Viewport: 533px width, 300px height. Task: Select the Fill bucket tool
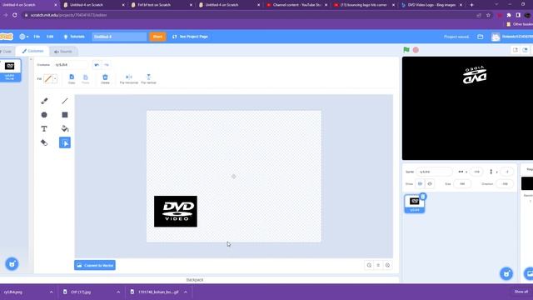click(x=65, y=129)
